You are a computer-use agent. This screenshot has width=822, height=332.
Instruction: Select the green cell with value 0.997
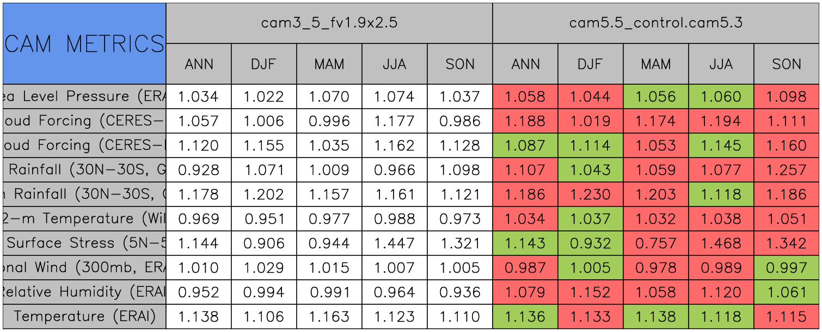[x=787, y=267]
